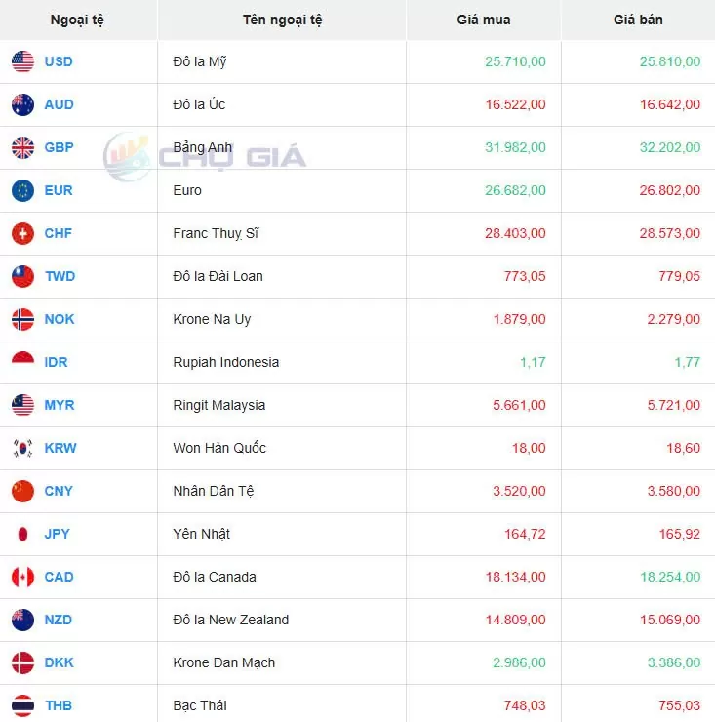
Task: Select the THB currency code
Action: point(59,705)
